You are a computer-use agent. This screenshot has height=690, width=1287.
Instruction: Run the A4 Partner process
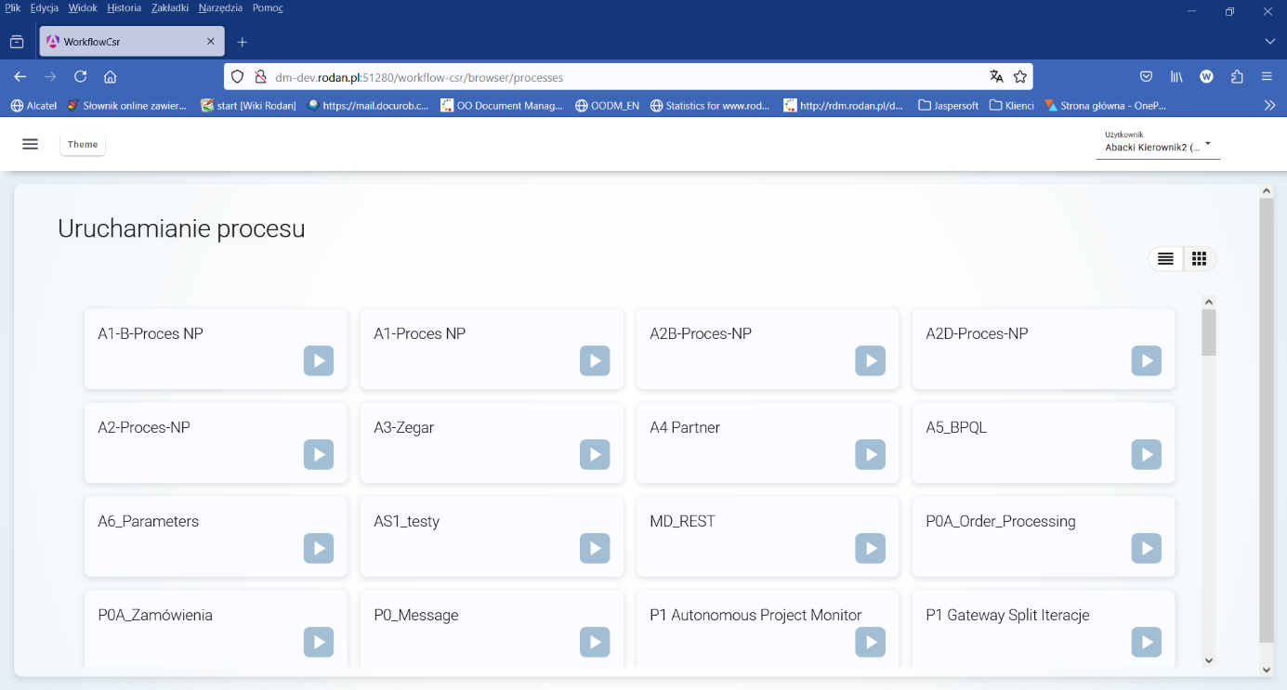[x=871, y=455]
